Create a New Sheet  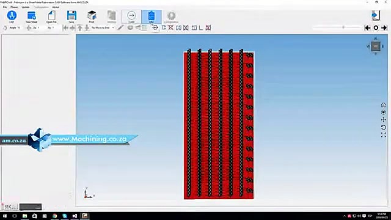pos(31,16)
